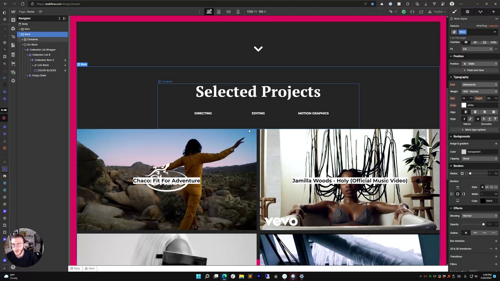Image resolution: width=500 pixels, height=281 pixels.
Task: Select Collection List 8 in Navigator
Action: [41, 55]
